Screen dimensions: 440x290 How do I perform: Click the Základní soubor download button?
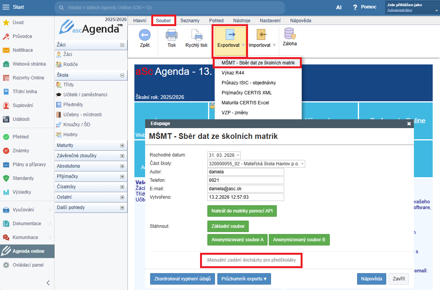[228, 226]
